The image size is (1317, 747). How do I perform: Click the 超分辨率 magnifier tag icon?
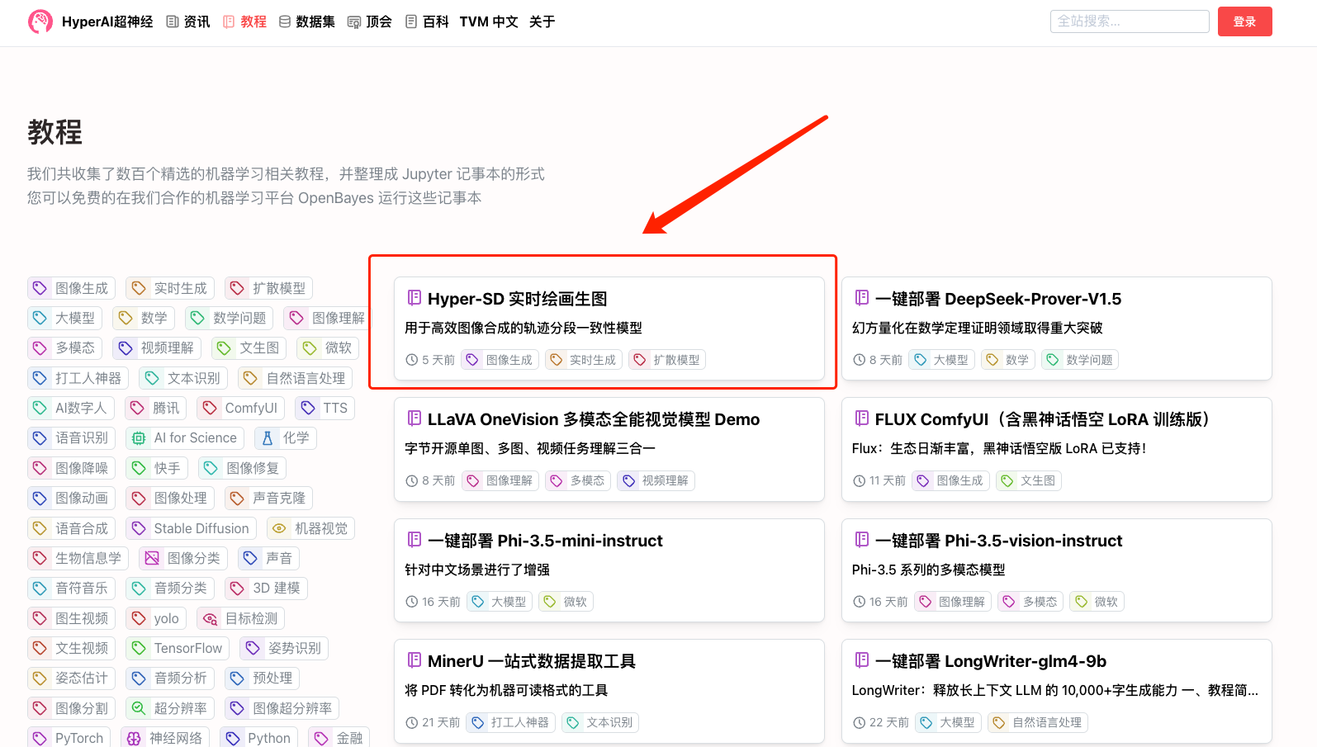pyautogui.click(x=139, y=708)
